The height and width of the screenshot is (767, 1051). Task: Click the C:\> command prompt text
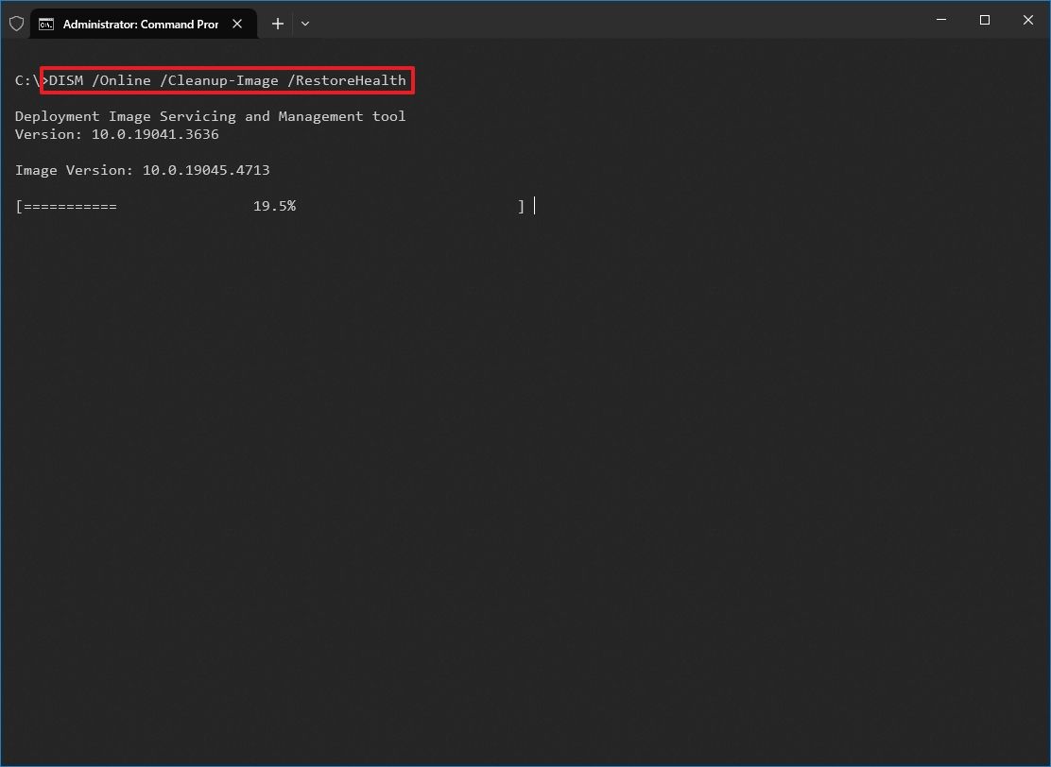pos(26,80)
